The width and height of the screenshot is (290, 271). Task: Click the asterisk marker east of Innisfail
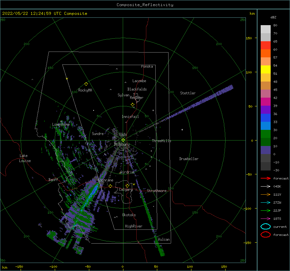click(x=153, y=111)
